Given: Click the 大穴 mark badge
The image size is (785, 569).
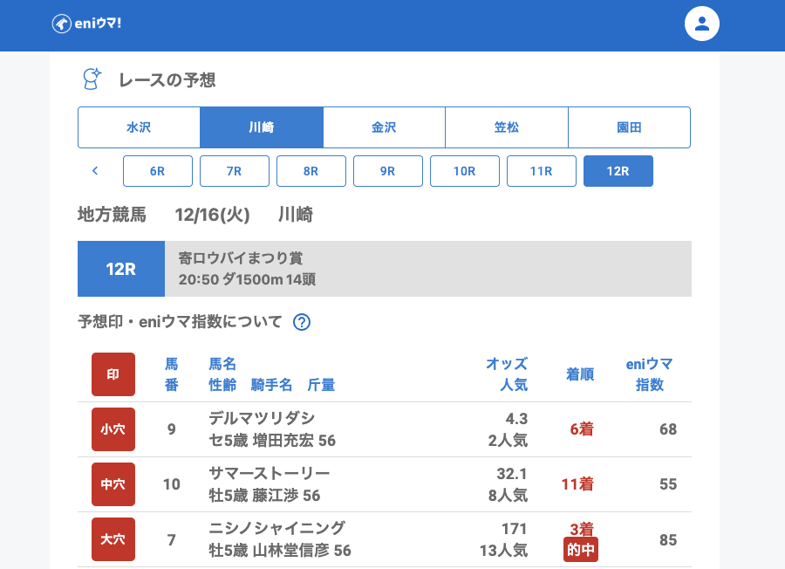Looking at the screenshot, I should pyautogui.click(x=113, y=539).
